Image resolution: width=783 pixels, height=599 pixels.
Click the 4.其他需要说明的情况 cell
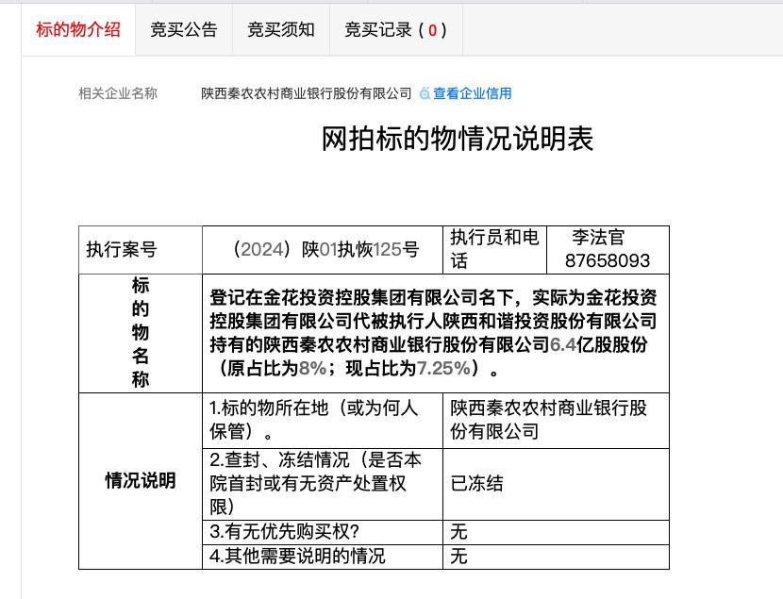[323, 557]
